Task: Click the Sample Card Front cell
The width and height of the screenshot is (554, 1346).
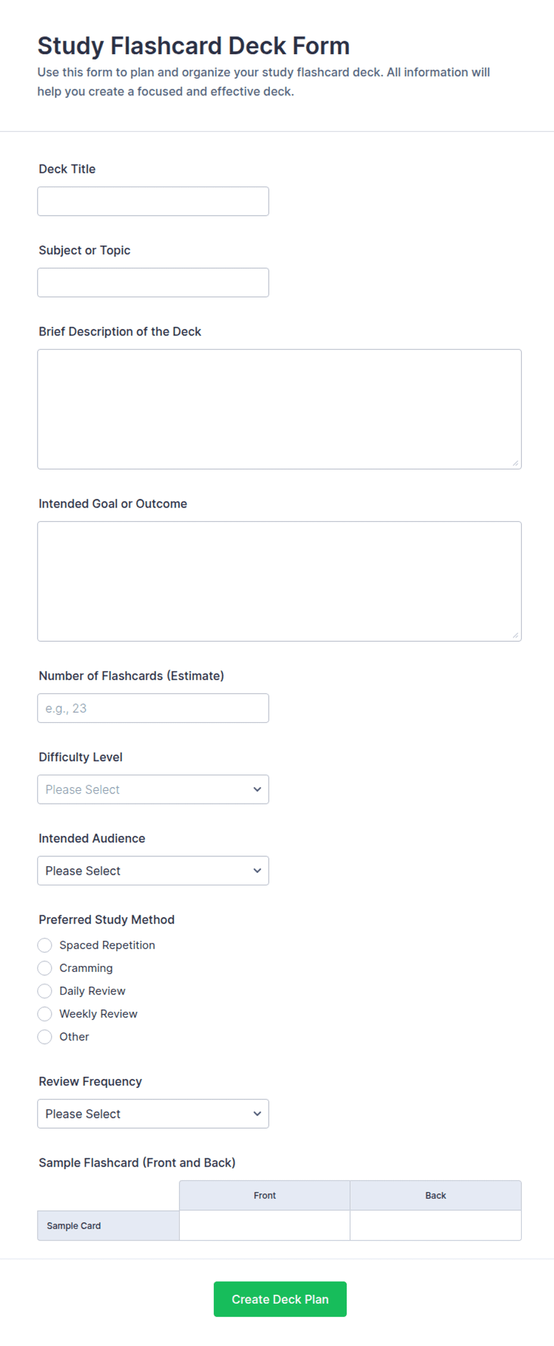Action: click(x=264, y=1225)
